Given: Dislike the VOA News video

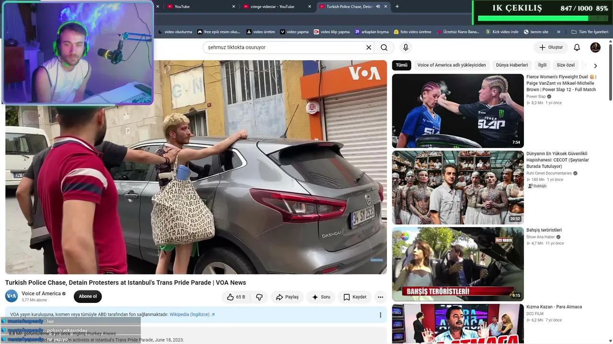Looking at the screenshot, I should tap(259, 297).
